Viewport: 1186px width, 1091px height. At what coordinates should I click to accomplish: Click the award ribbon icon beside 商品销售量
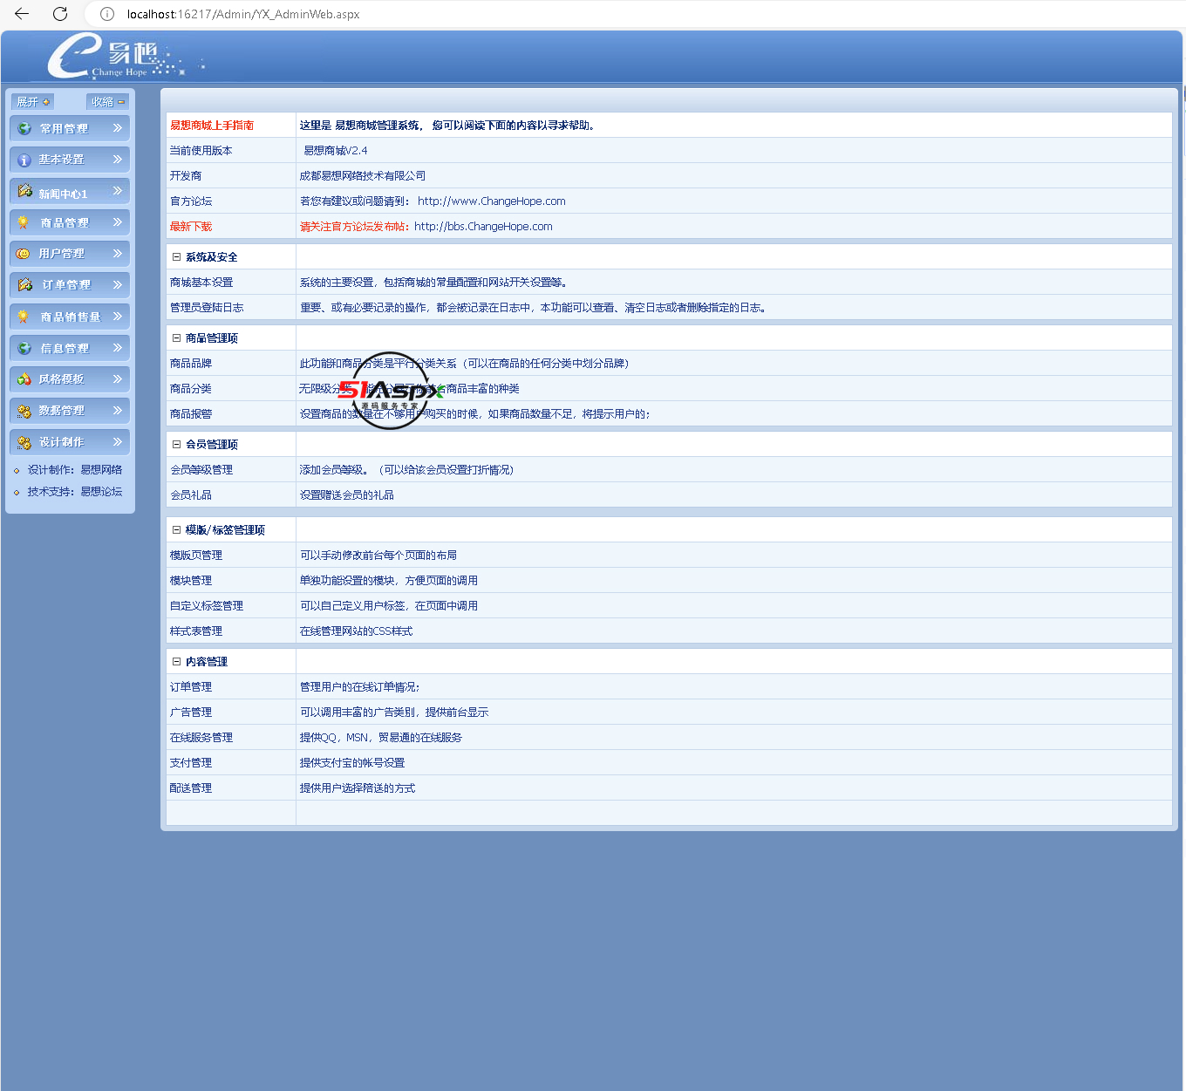24,317
